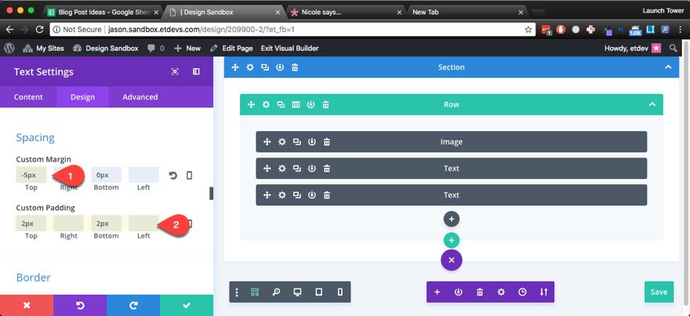Snap Text Settings panel to side icon
690x316 pixels.
point(196,71)
